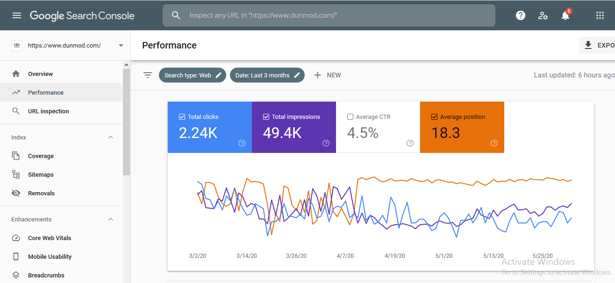Click the Export button
The height and width of the screenshot is (283, 615).
pyautogui.click(x=597, y=45)
